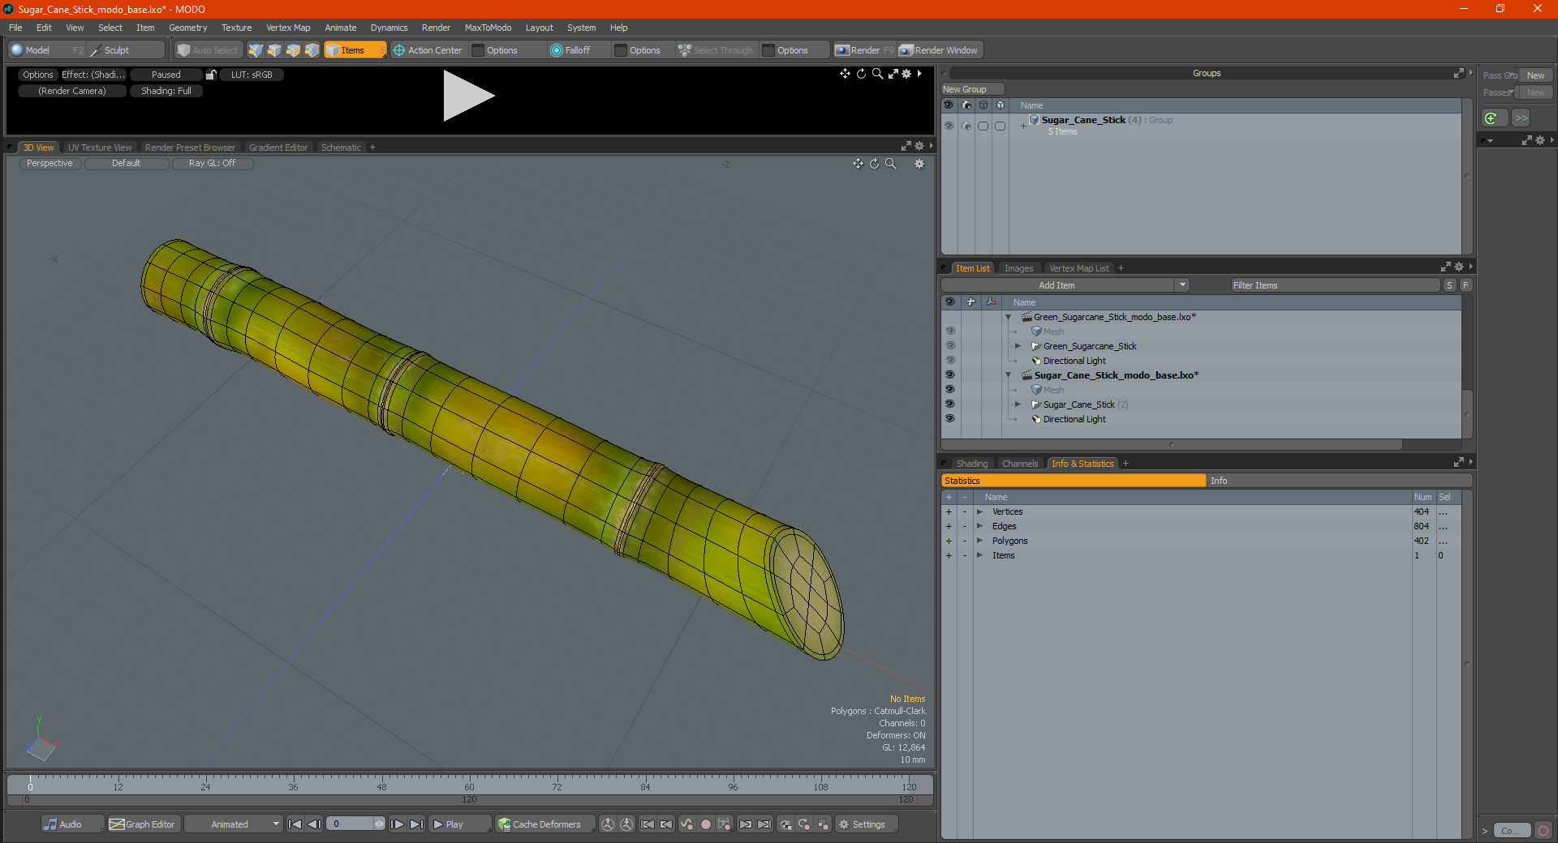1558x843 pixels.
Task: Click New Group button
Action: [972, 89]
